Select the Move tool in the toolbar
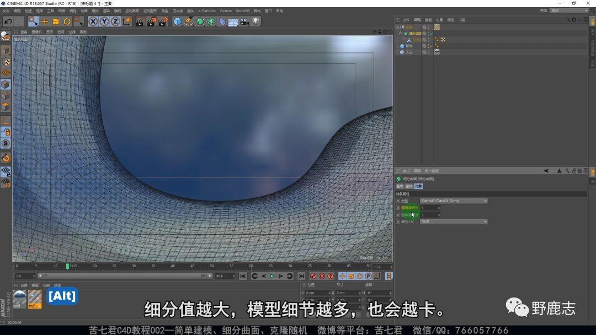The image size is (596, 335). click(x=45, y=21)
